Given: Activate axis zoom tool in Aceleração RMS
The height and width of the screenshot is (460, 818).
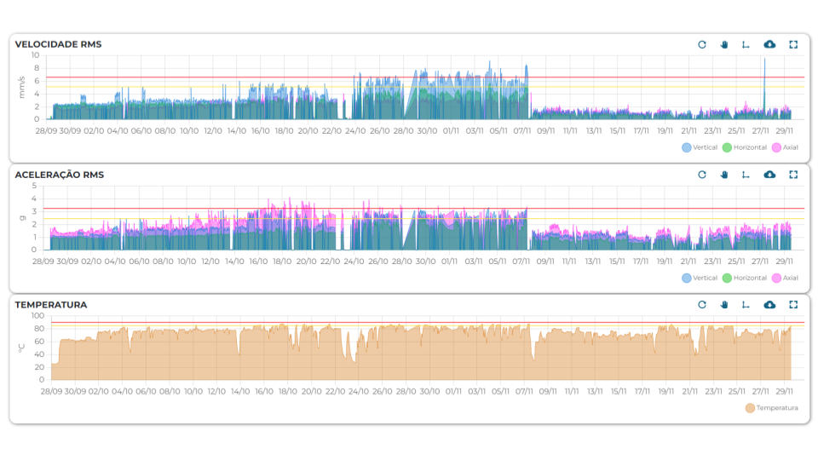Looking at the screenshot, I should [746, 175].
